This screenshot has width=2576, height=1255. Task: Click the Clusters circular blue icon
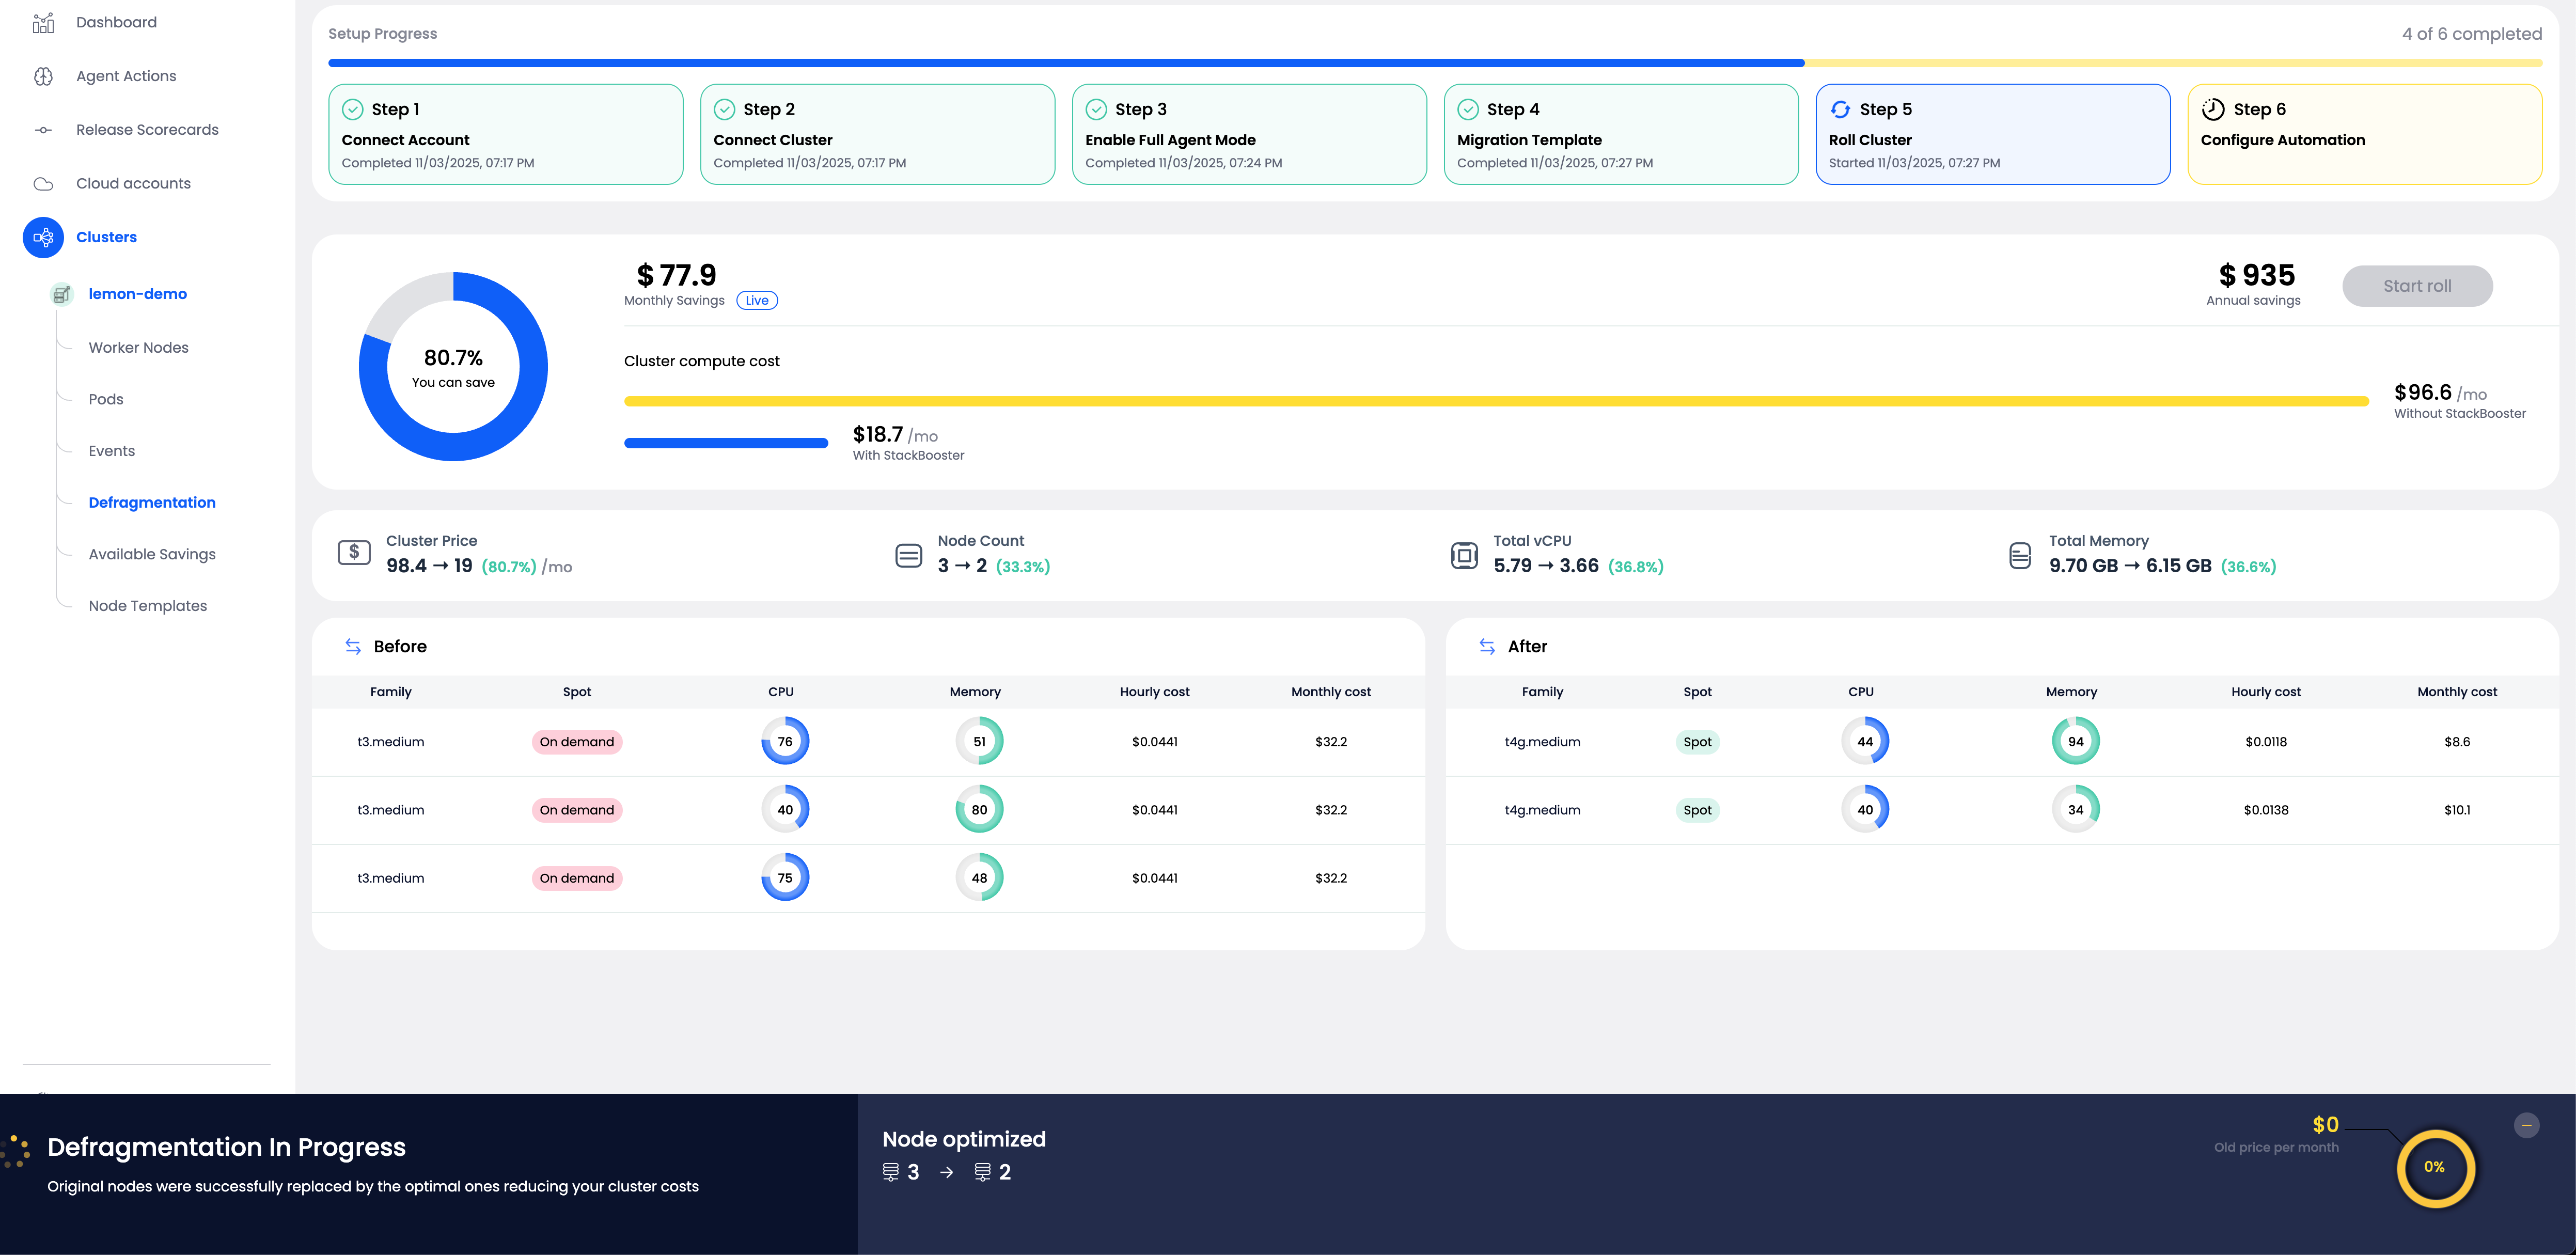point(43,237)
